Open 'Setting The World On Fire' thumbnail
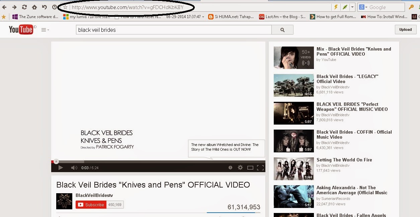 (294, 169)
